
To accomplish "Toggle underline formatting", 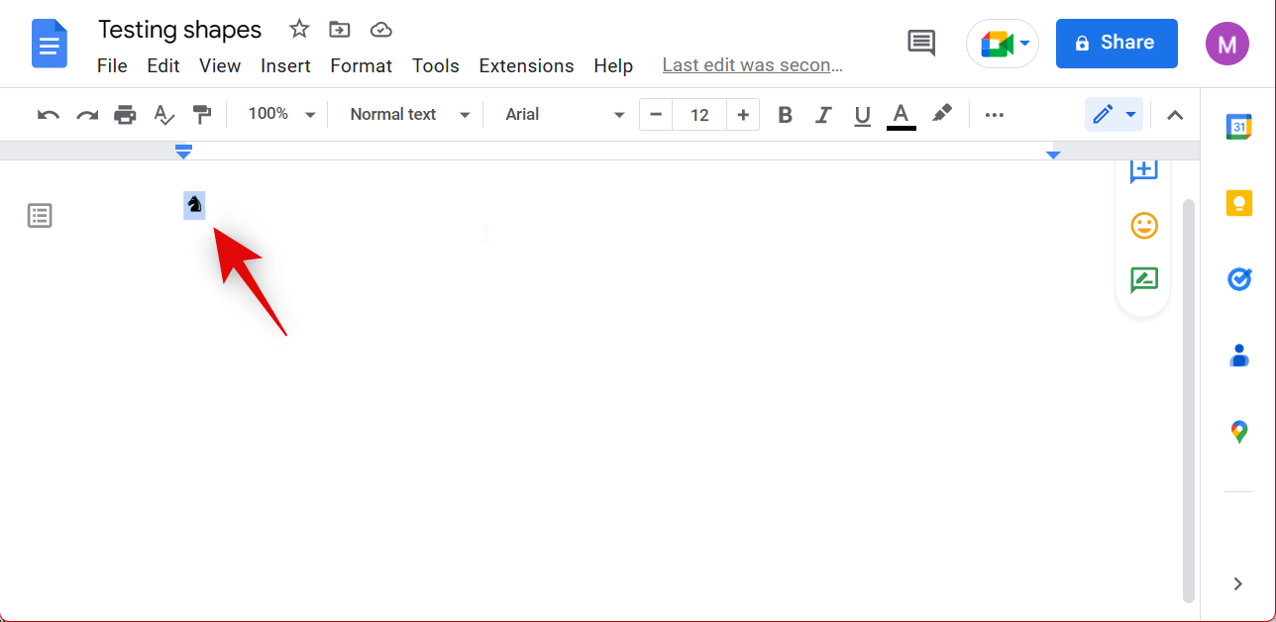I will tap(862, 115).
